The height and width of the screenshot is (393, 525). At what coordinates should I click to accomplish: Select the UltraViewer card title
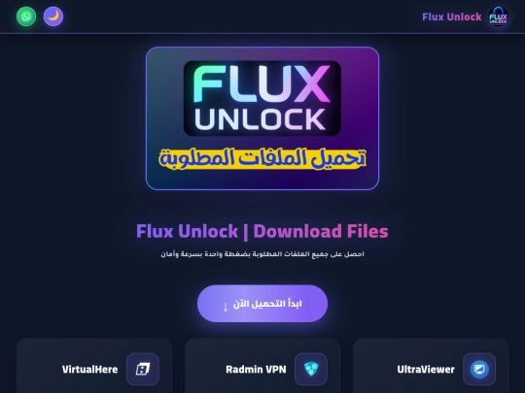pos(426,370)
